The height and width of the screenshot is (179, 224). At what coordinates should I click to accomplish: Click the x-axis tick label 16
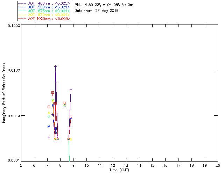click(x=165, y=165)
